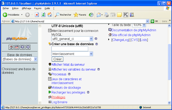Viewport: 172px width, 110px height.
Task: Open Documentation de phpMyAdmin link
Action: 134,30
